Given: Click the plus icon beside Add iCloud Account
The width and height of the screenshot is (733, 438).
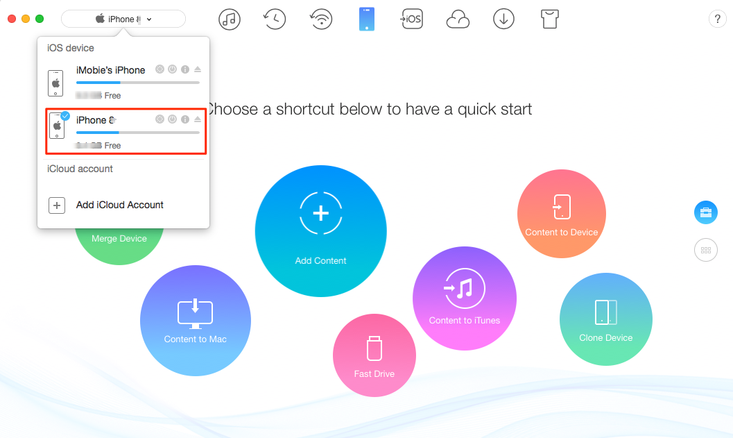Looking at the screenshot, I should (57, 205).
